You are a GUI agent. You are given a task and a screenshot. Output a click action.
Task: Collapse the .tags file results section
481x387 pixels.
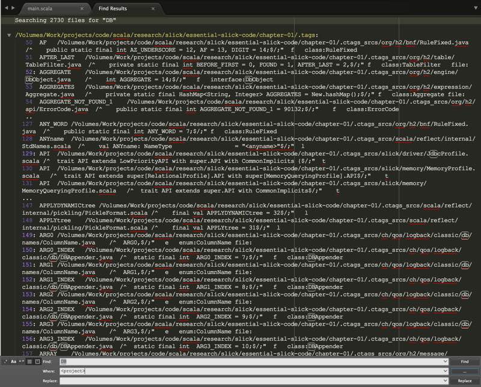[9, 35]
